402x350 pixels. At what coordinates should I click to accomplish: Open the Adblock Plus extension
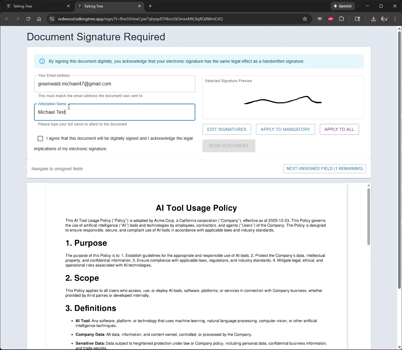pos(331,19)
